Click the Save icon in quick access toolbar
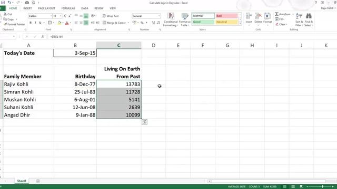The width and height of the screenshot is (337, 189). tap(3, 3)
